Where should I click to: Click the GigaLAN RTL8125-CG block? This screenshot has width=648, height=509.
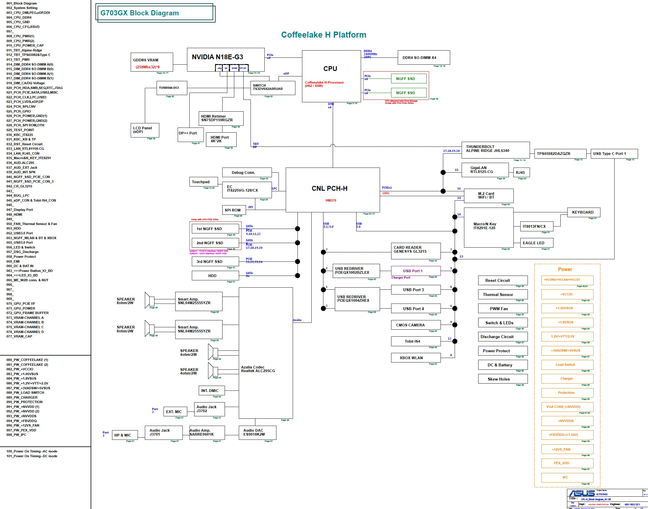tap(485, 170)
